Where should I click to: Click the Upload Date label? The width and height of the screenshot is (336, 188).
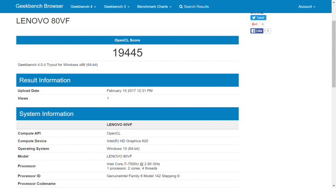28,91
